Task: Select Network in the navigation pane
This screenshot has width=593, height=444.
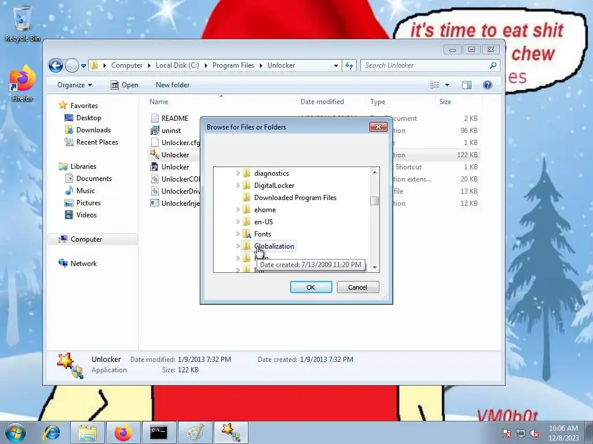Action: [x=78, y=264]
